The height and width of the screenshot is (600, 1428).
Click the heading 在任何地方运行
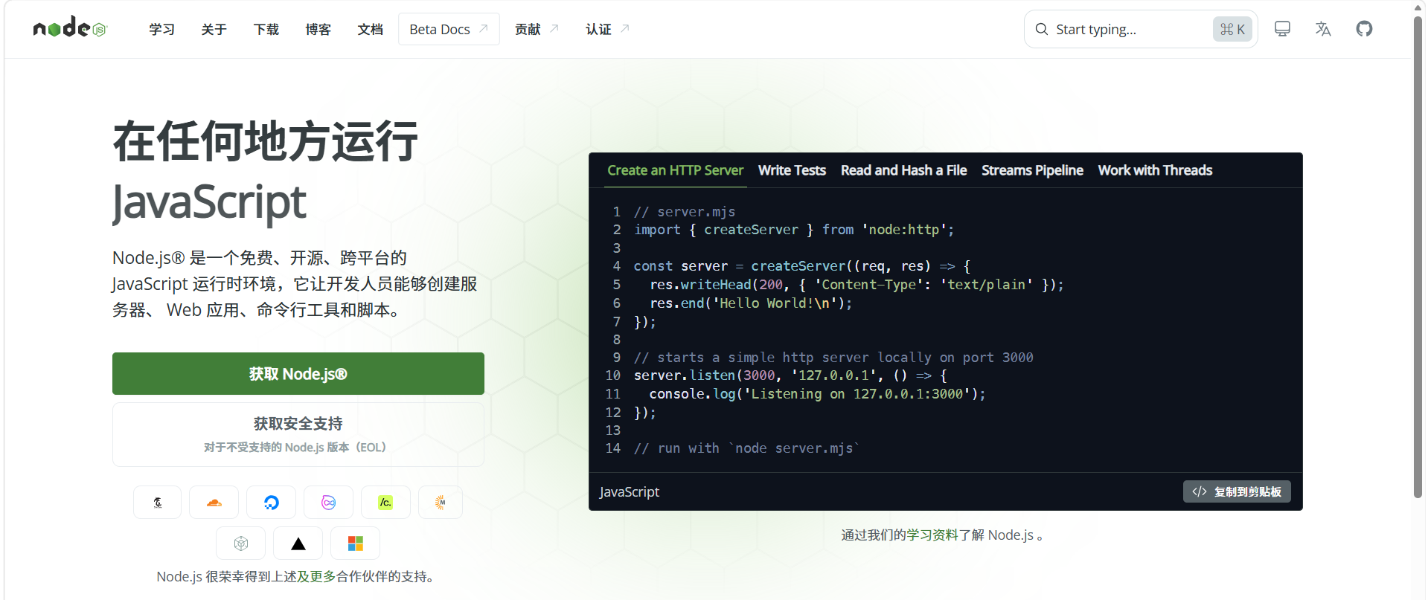click(x=266, y=141)
